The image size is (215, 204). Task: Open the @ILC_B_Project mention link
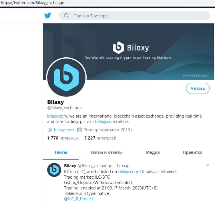click(79, 199)
